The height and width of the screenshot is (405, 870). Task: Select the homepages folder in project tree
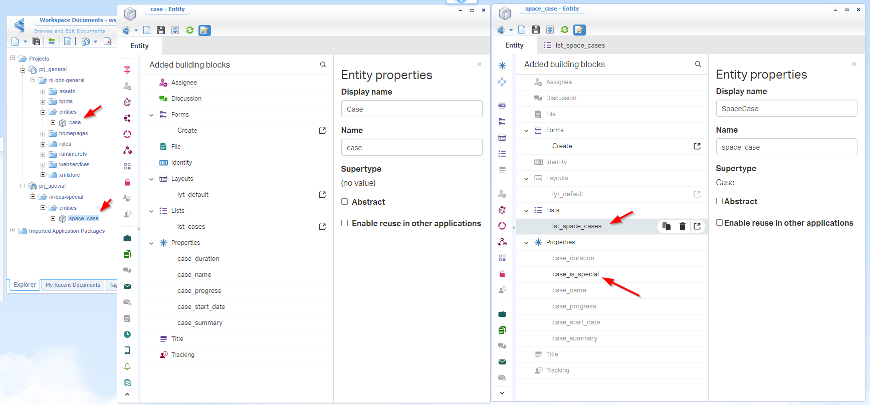pyautogui.click(x=73, y=134)
